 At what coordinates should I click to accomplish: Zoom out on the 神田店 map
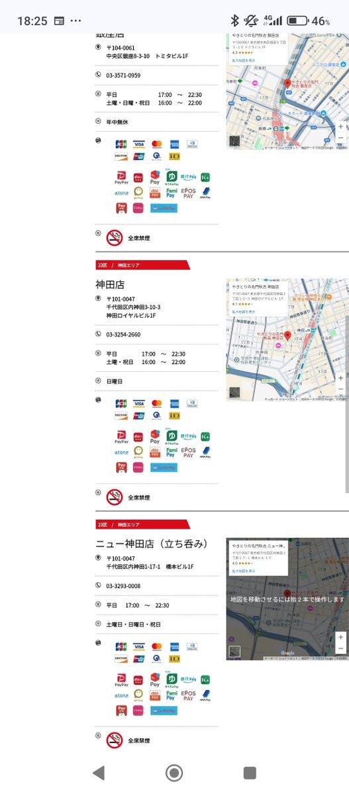(341, 389)
